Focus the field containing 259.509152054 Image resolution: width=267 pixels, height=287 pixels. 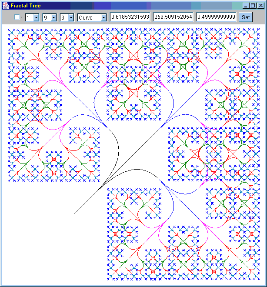point(173,17)
